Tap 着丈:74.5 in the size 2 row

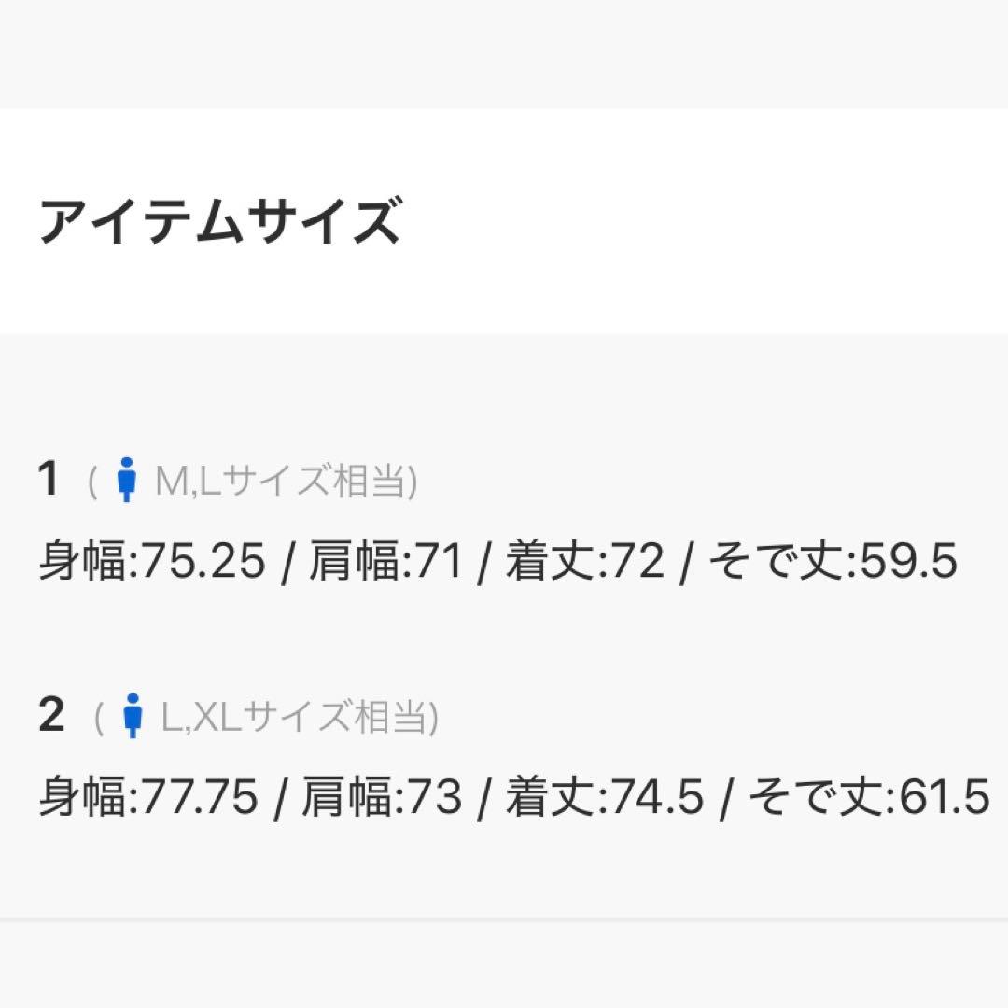point(604,798)
